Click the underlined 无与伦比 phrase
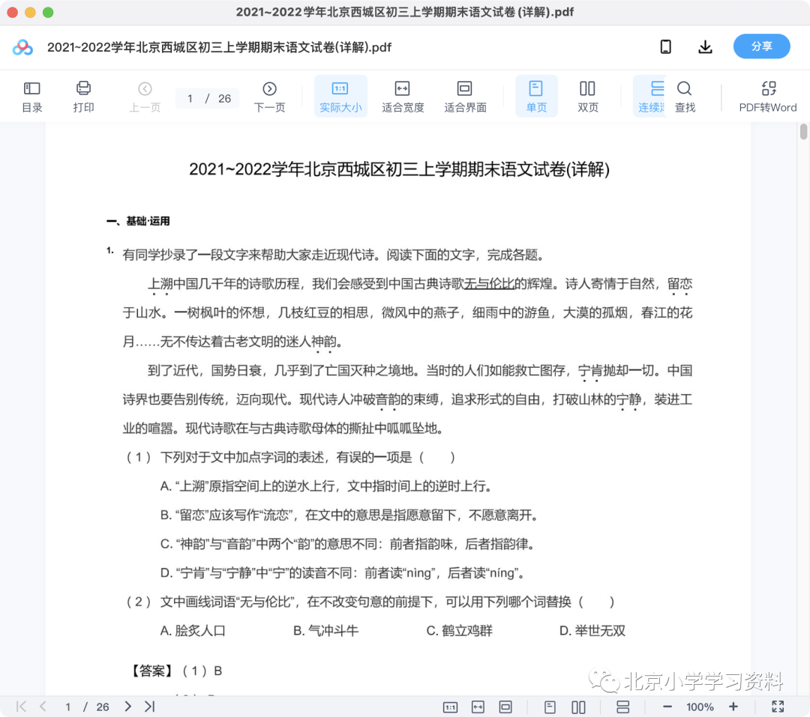 pyautogui.click(x=489, y=284)
